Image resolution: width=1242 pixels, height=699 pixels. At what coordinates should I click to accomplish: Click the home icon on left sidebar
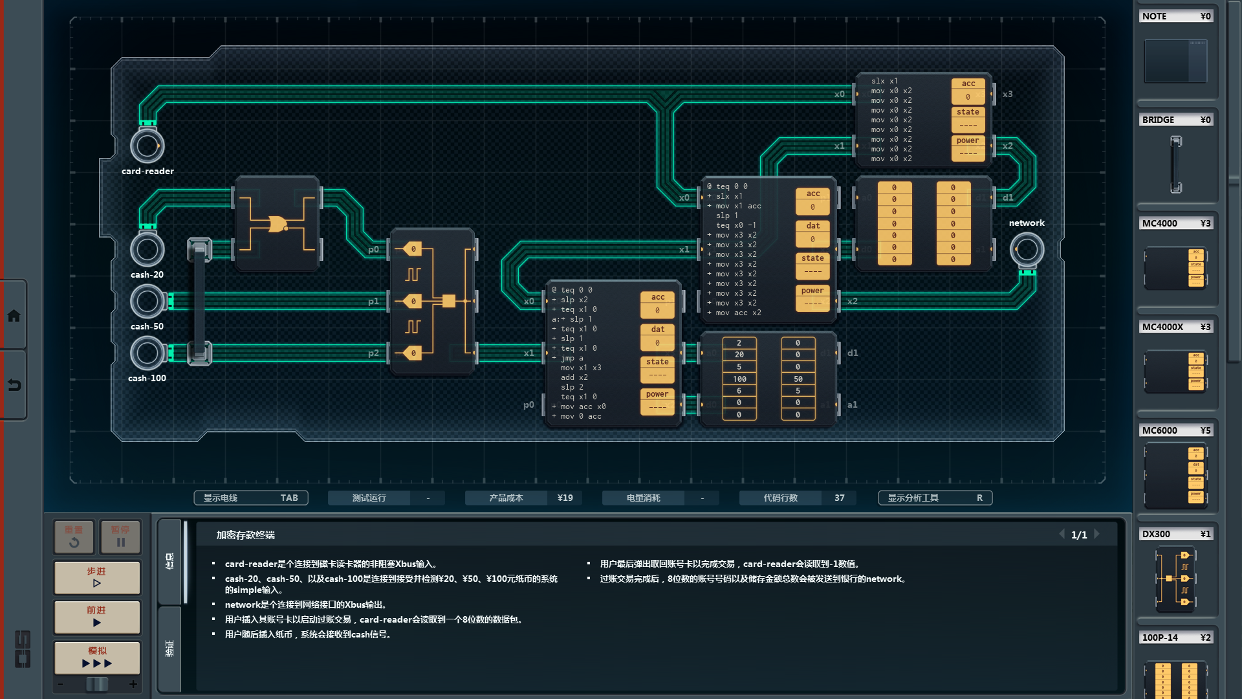(14, 316)
